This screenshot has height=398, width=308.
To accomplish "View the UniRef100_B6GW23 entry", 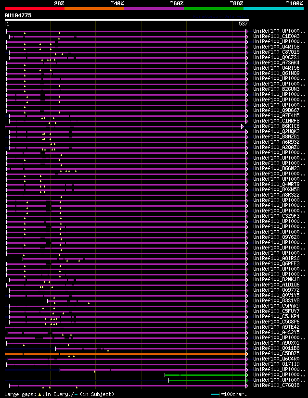I will coord(277,169).
